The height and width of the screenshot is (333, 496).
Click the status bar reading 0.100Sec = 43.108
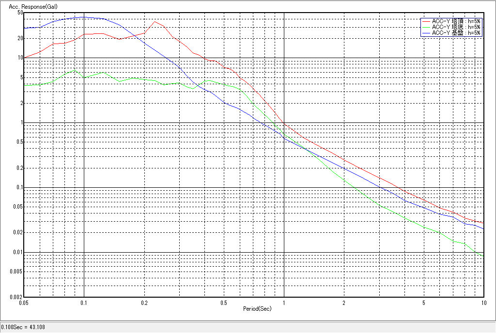click(20, 328)
